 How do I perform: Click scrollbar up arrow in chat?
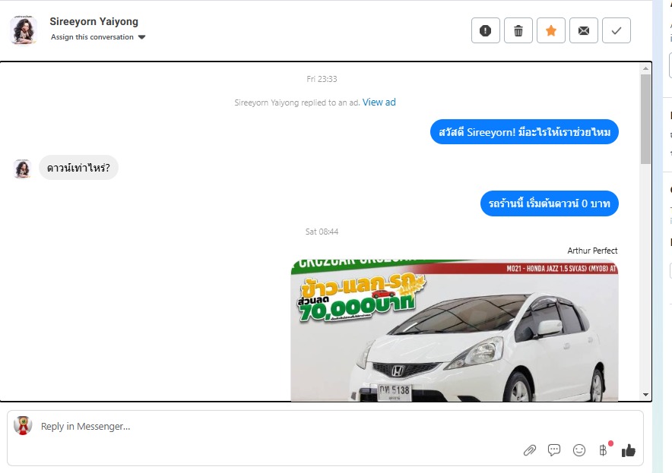coord(645,68)
